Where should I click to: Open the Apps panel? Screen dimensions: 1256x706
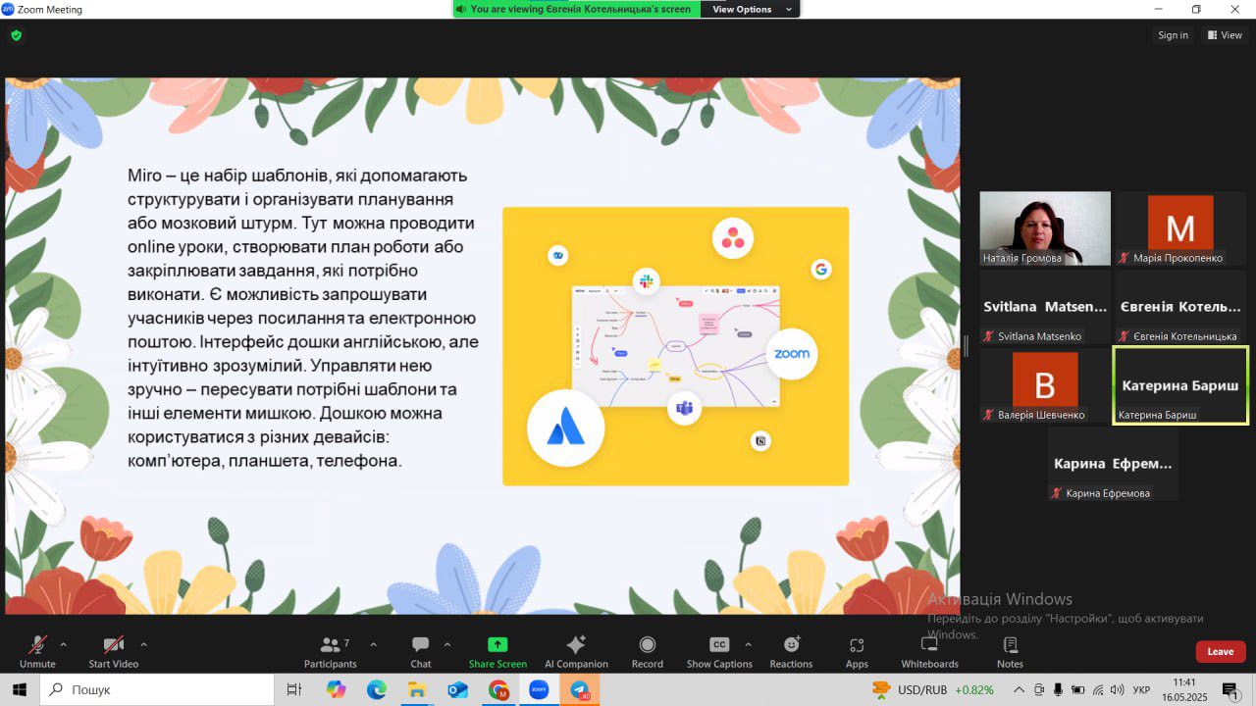coord(857,651)
